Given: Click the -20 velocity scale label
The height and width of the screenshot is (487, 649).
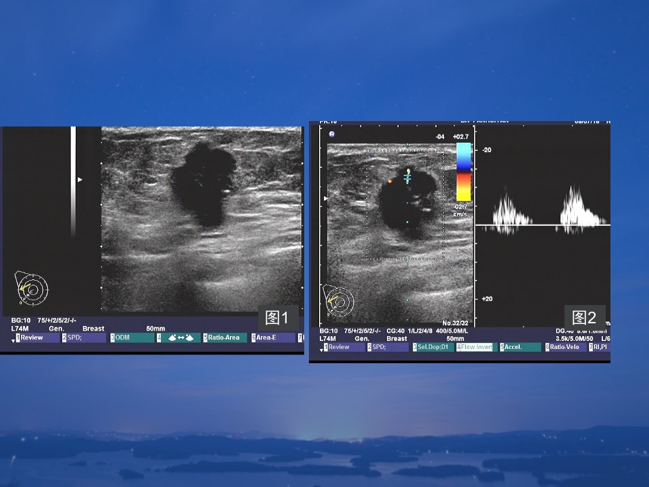Looking at the screenshot, I should pyautogui.click(x=487, y=150).
